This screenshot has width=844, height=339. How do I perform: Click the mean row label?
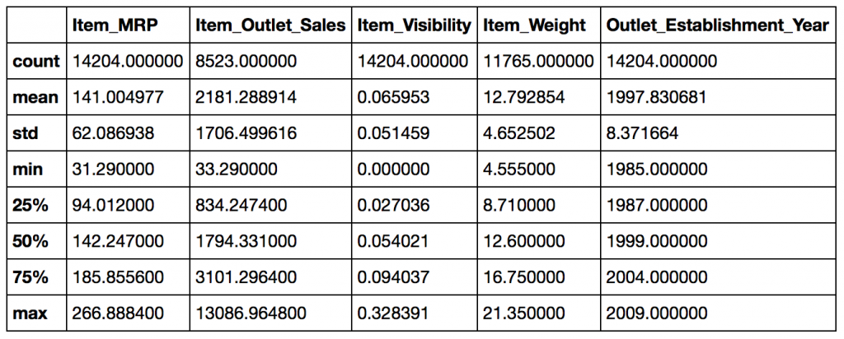point(37,97)
